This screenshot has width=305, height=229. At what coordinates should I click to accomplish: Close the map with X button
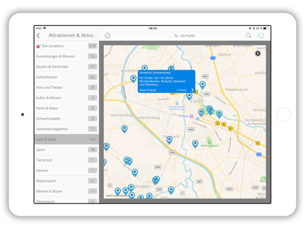point(257,53)
